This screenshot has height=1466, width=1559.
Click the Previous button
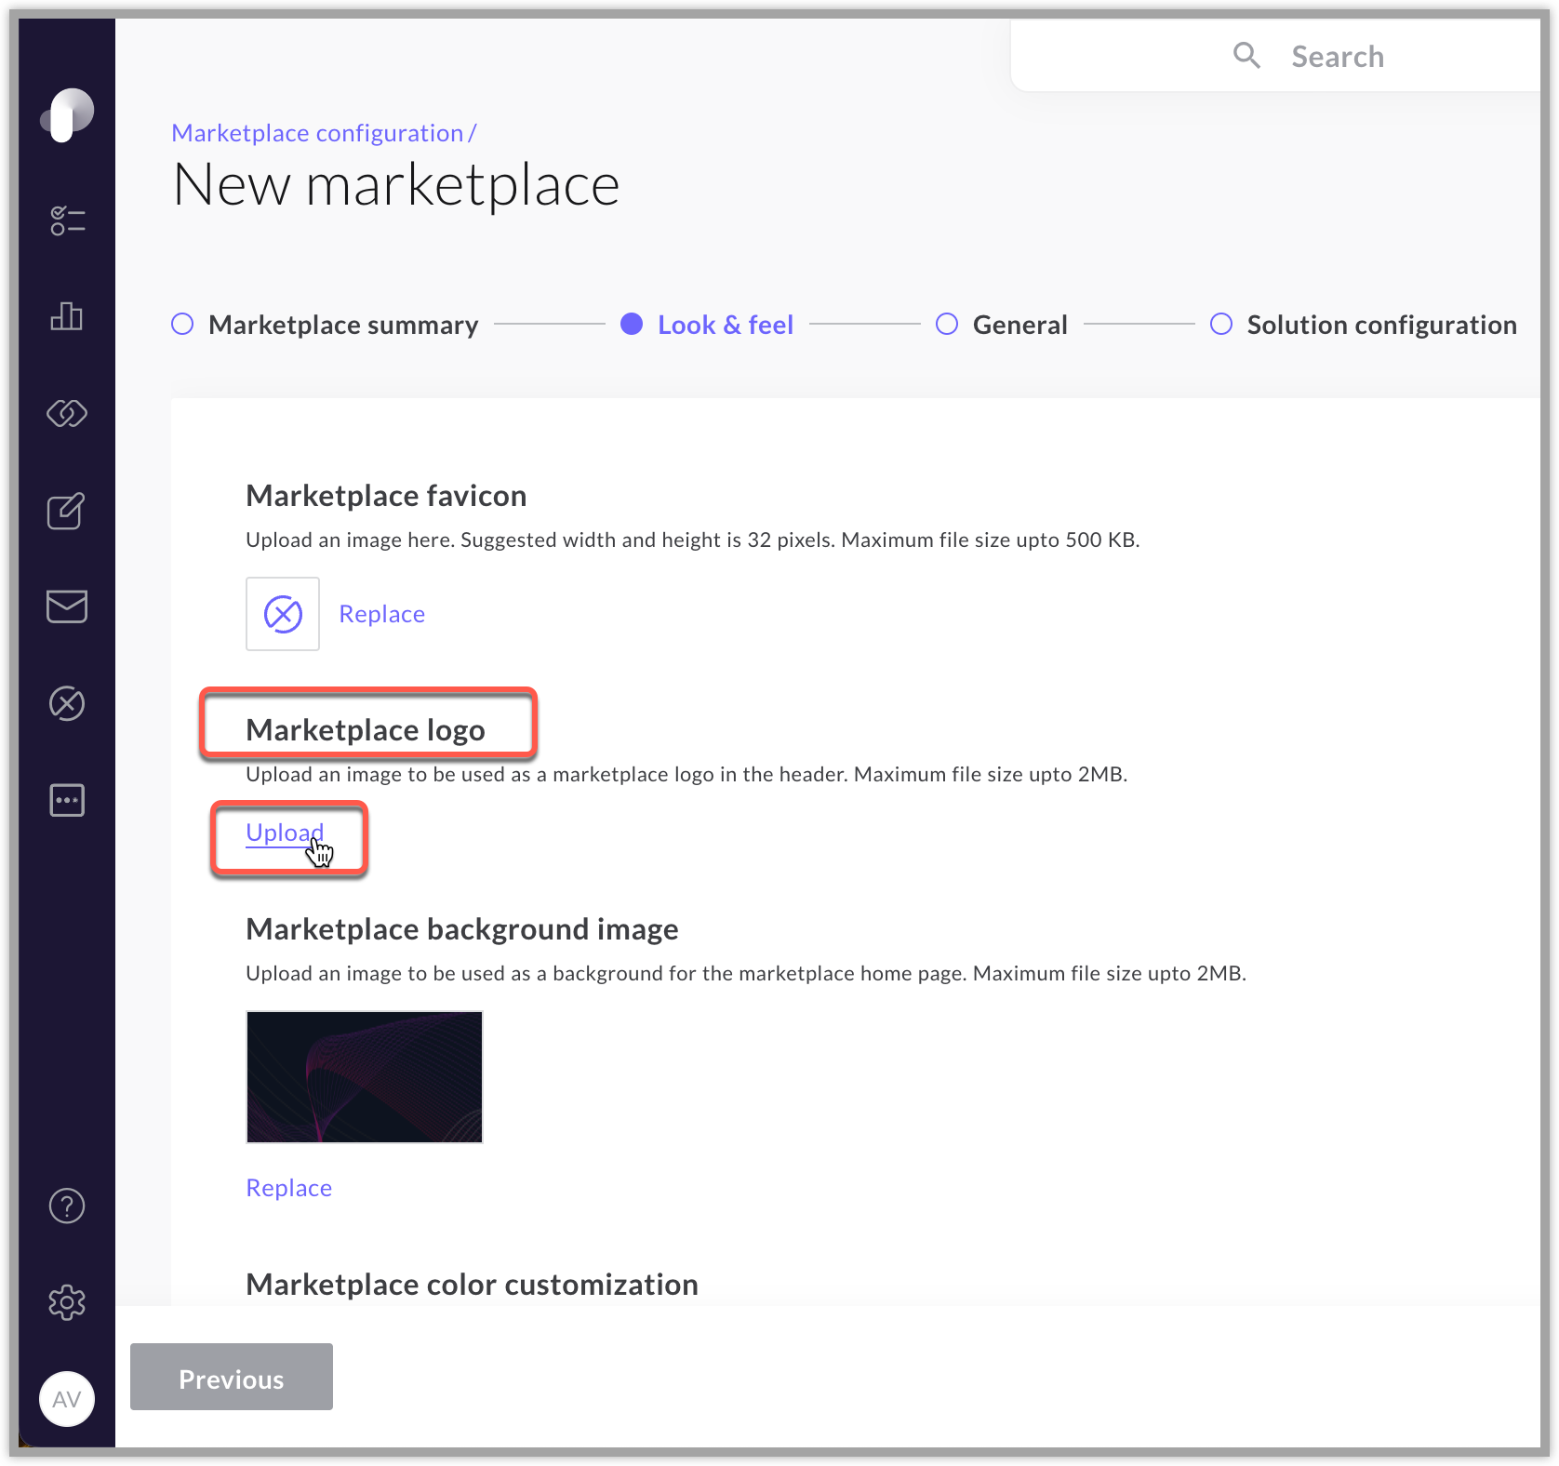231,1378
